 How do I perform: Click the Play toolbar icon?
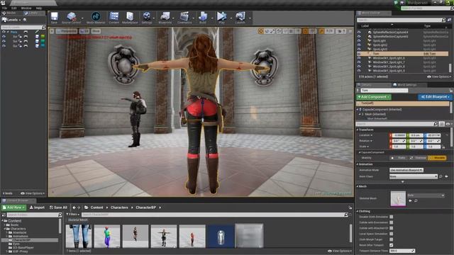click(221, 18)
